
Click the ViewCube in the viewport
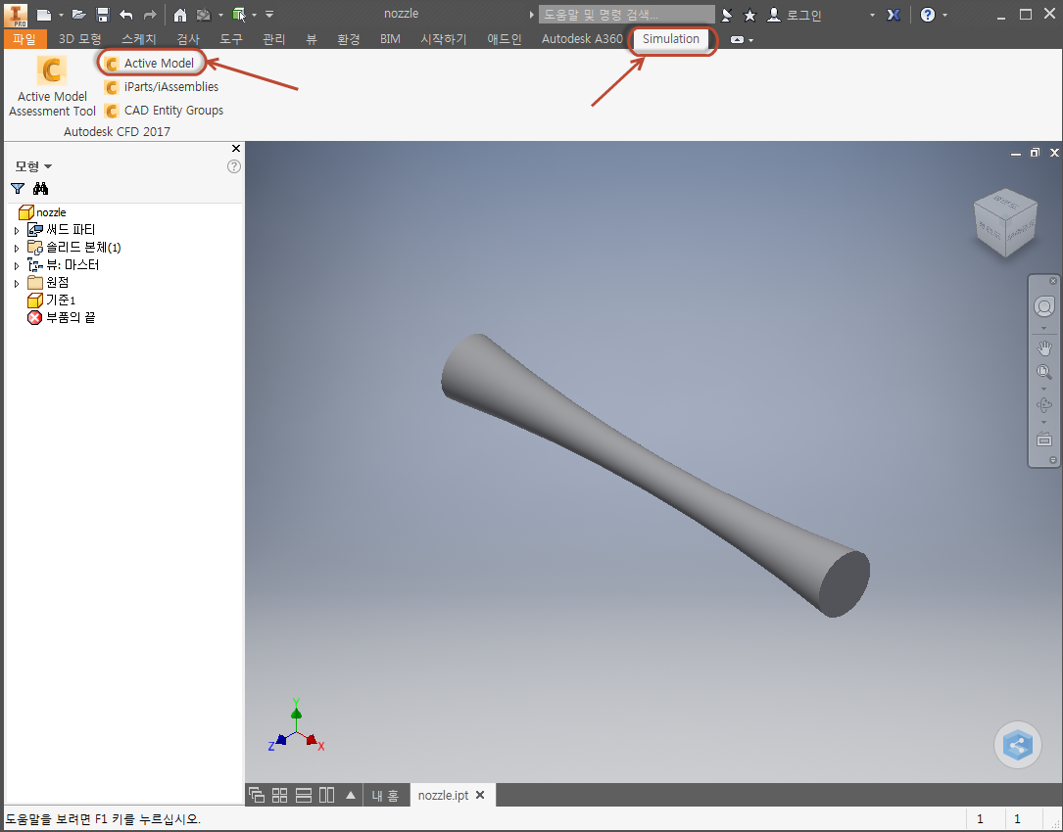click(x=1005, y=222)
